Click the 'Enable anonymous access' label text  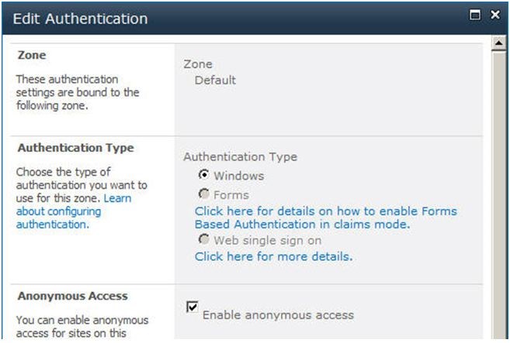coord(278,315)
